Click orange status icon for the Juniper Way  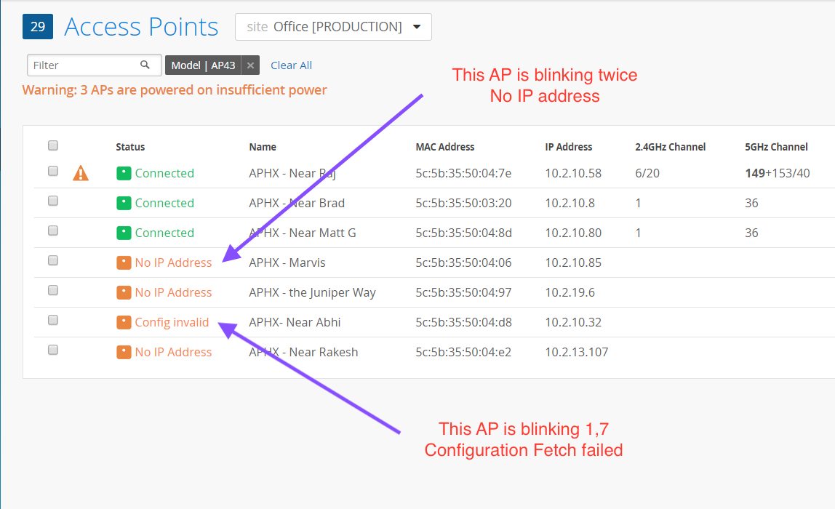click(x=124, y=292)
